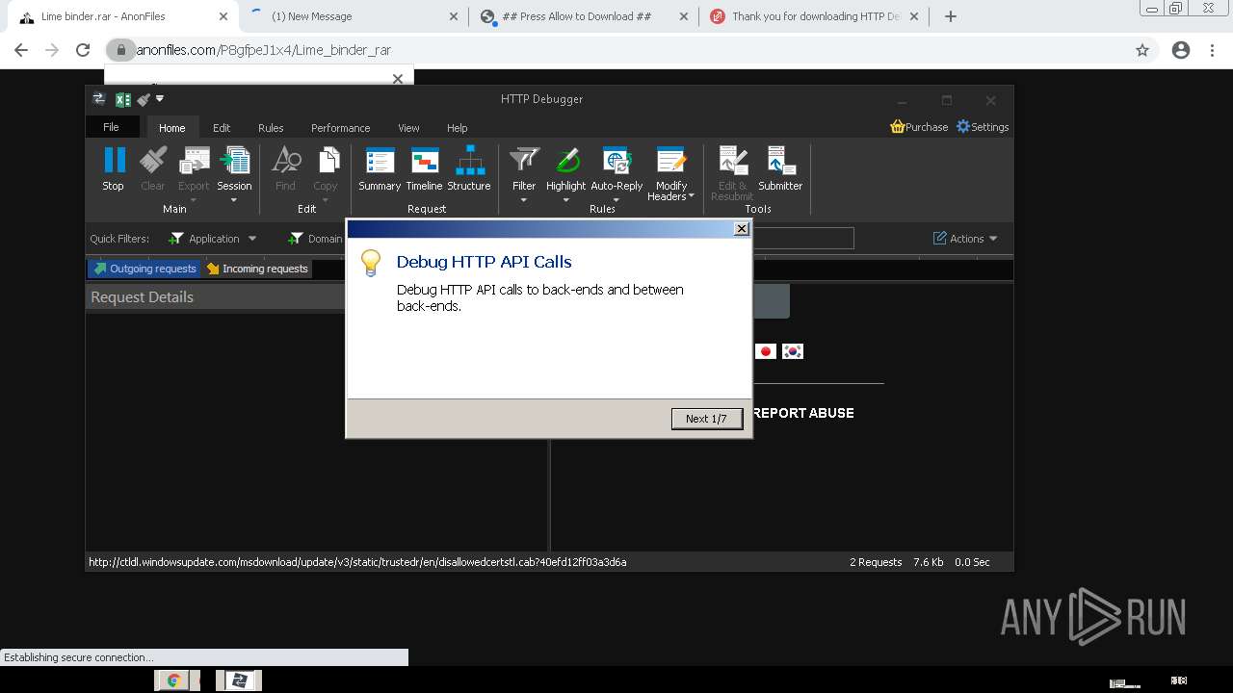Click the Session icon
Viewport: 1233px width, 693px height.
pyautogui.click(x=234, y=160)
